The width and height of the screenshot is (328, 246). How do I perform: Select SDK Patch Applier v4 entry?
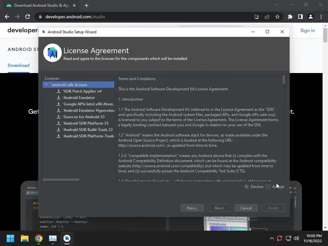(82, 91)
